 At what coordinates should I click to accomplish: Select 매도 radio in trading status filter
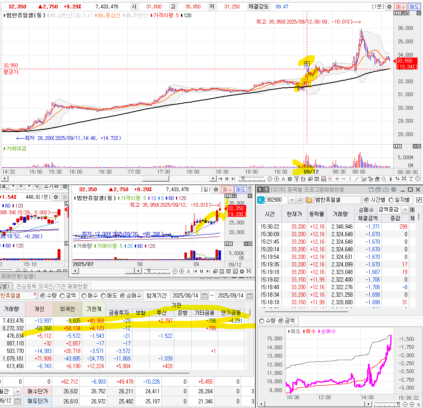tap(103, 296)
